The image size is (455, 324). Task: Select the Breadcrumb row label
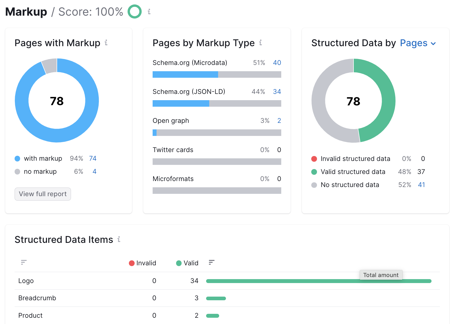click(x=37, y=298)
